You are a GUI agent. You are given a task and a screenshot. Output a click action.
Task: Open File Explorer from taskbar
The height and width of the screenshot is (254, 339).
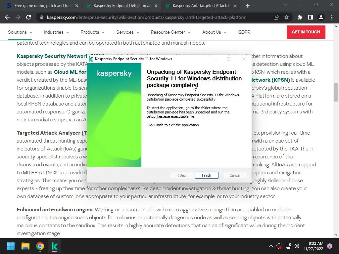(25, 246)
